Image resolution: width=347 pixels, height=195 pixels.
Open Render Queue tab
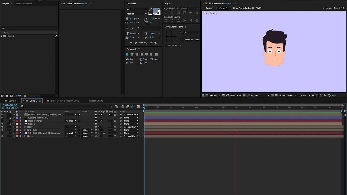click(x=96, y=101)
